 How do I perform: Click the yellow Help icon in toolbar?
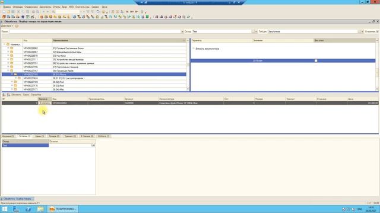point(104,12)
